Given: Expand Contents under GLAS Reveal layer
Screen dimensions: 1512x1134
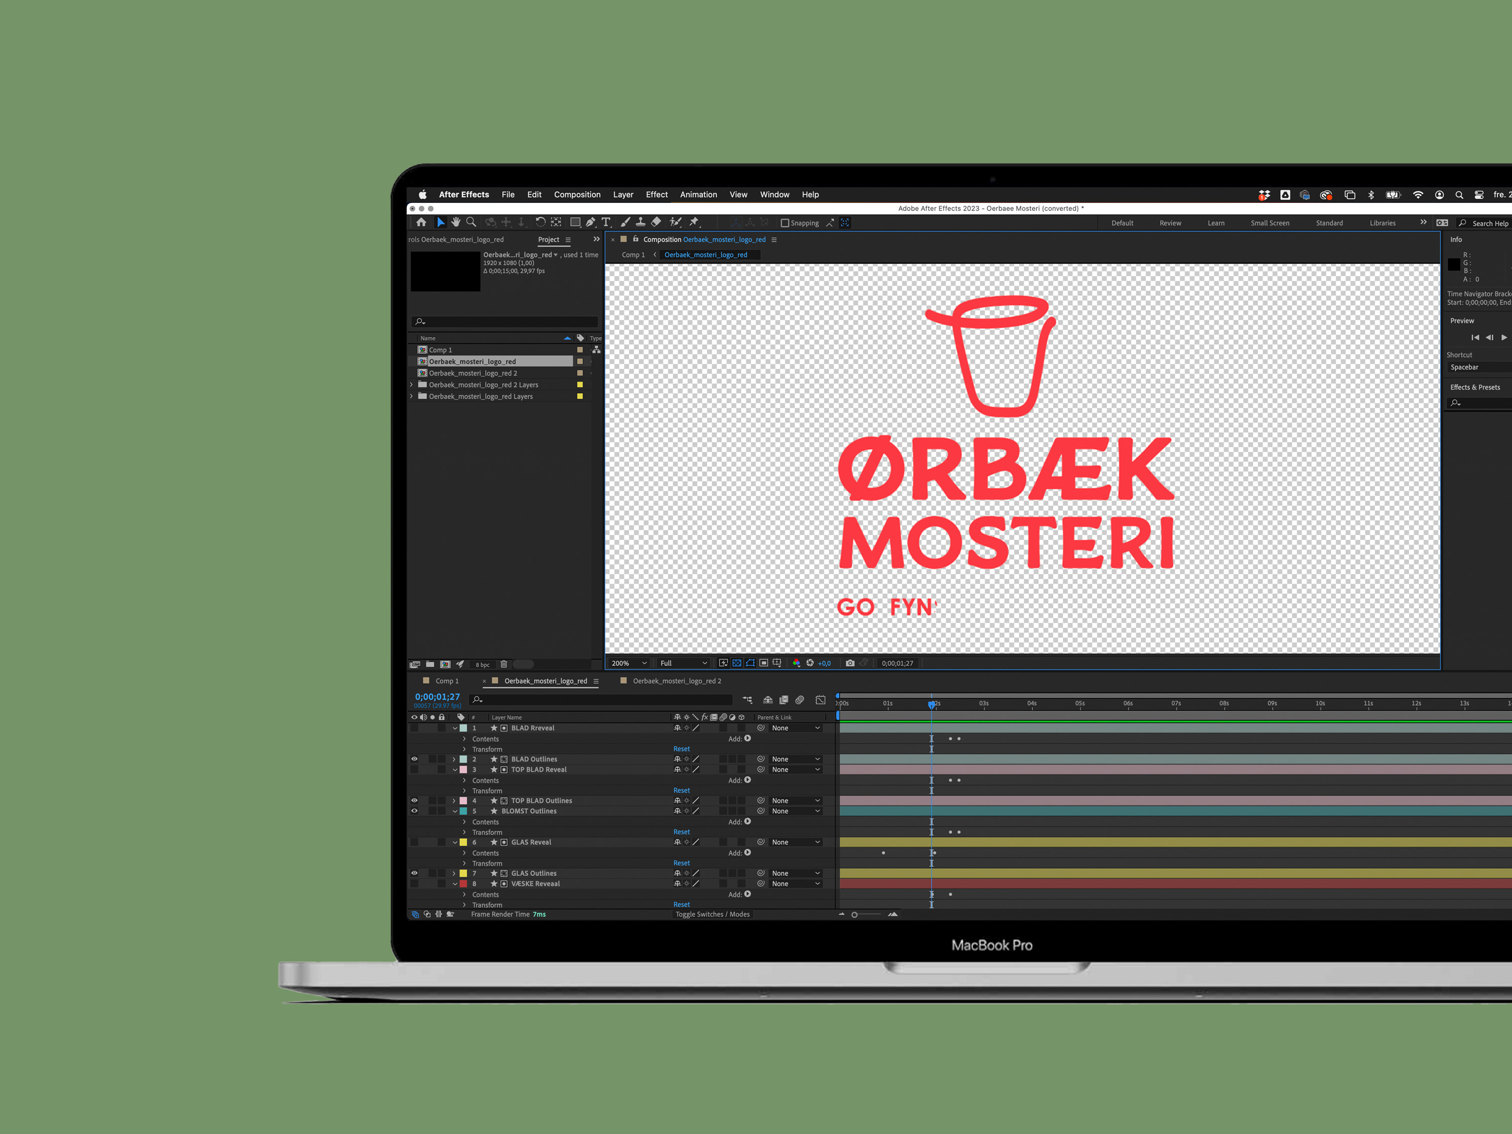Looking at the screenshot, I should point(464,853).
